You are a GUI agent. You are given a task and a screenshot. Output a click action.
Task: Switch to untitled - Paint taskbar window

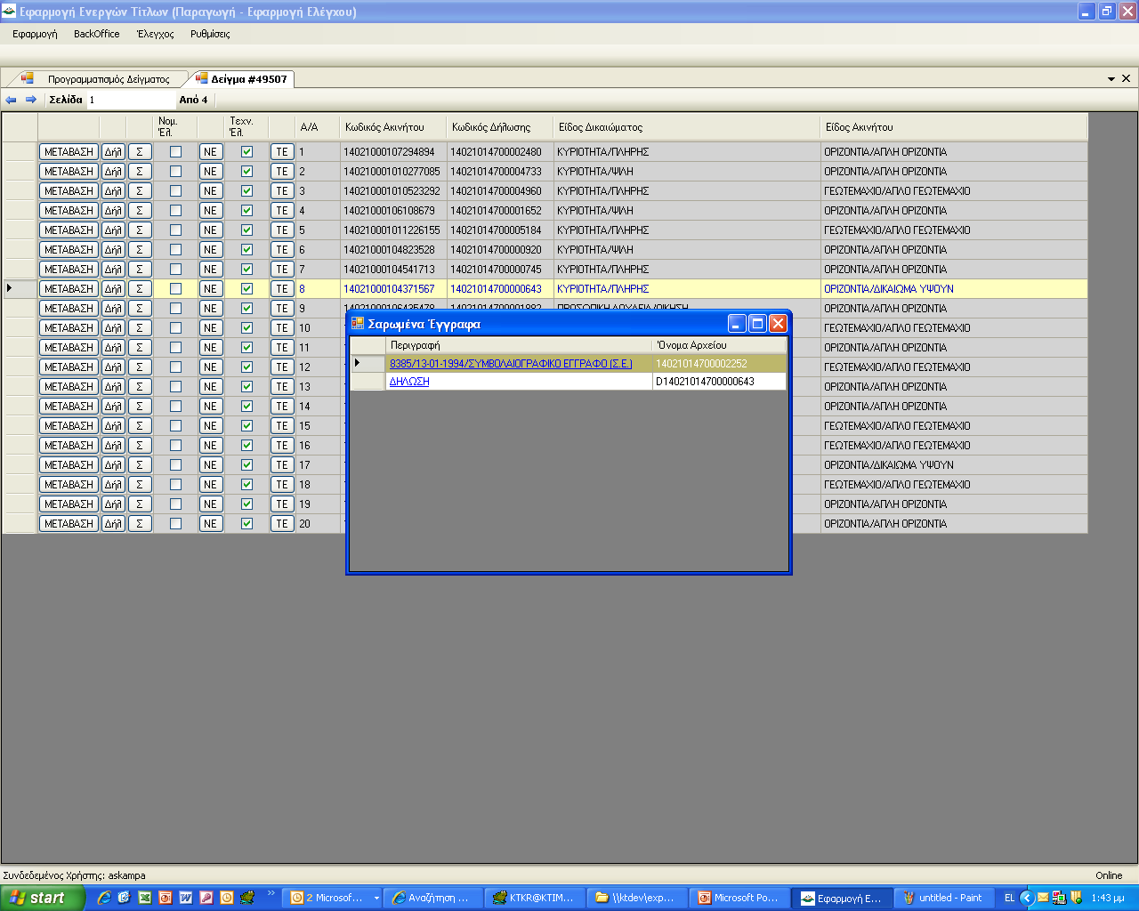point(942,899)
